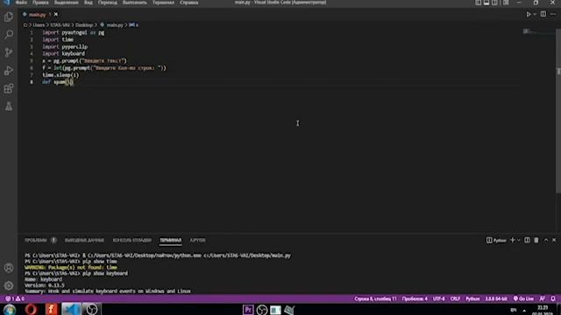Select the Терминал panel tab

point(170,241)
